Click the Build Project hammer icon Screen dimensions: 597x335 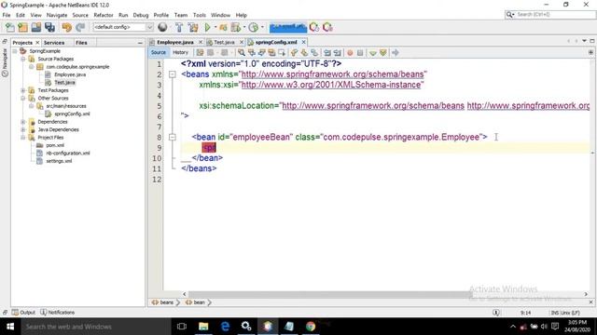click(179, 27)
